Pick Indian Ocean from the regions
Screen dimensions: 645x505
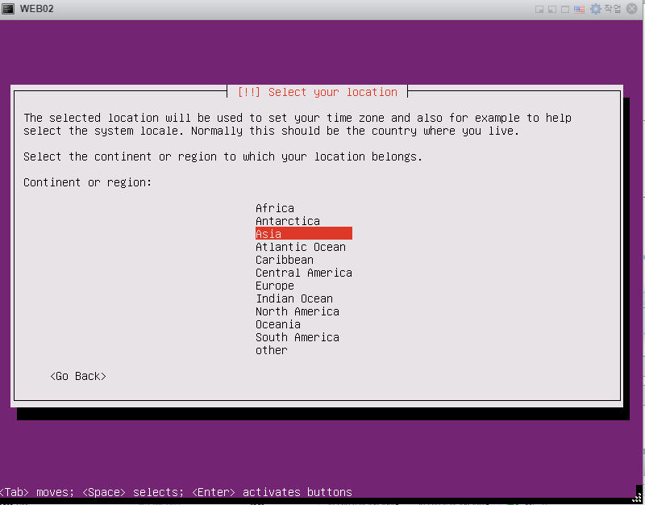coord(294,298)
